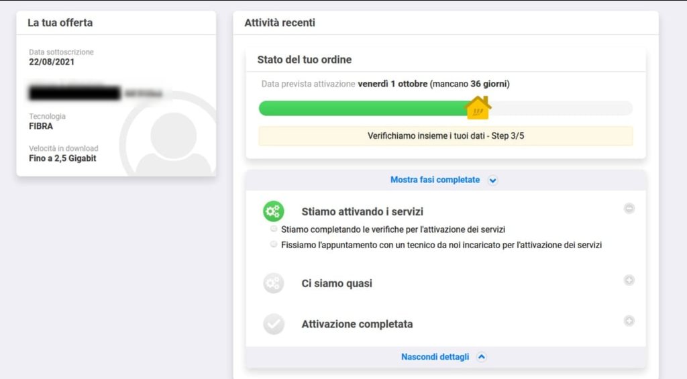The height and width of the screenshot is (379, 687).
Task: Click the green gears icon beside Stiamo attivando
Action: pyautogui.click(x=274, y=211)
